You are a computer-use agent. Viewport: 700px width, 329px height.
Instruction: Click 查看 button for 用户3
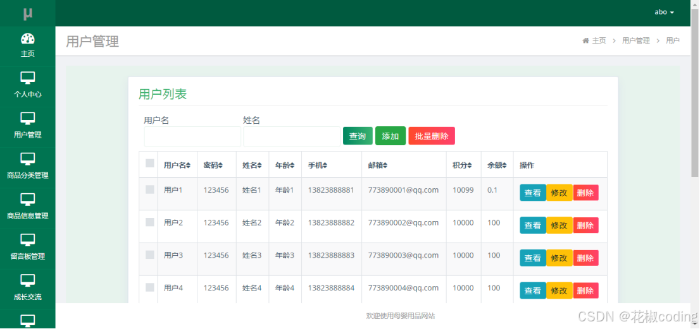[x=532, y=258]
